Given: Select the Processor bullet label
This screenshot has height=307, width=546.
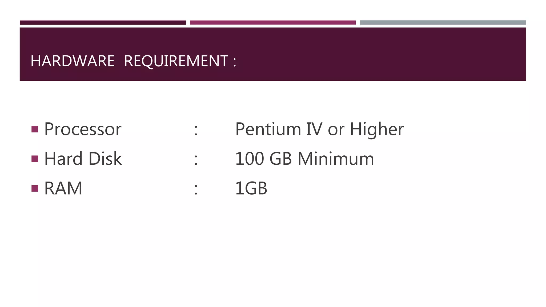Looking at the screenshot, I should (83, 129).
